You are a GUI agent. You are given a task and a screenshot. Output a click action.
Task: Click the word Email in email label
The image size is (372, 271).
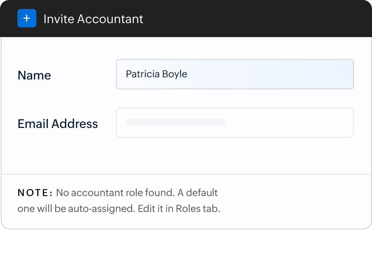click(33, 124)
